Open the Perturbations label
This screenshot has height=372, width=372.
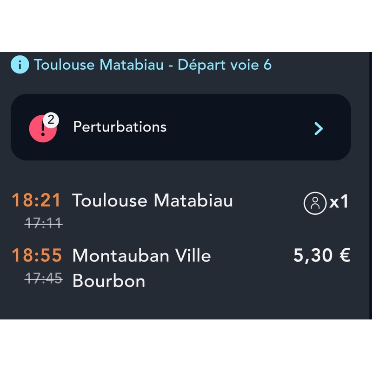[x=120, y=127]
